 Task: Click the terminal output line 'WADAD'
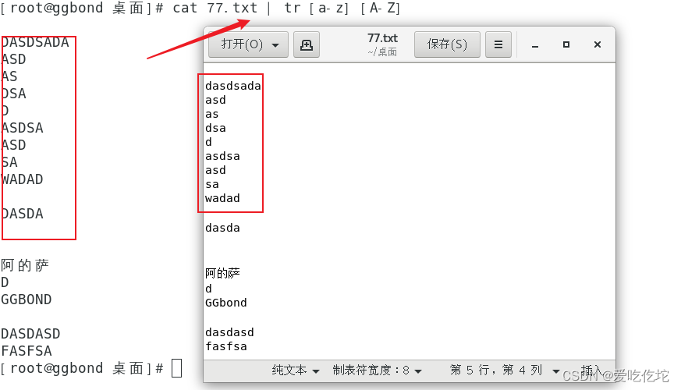(22, 179)
